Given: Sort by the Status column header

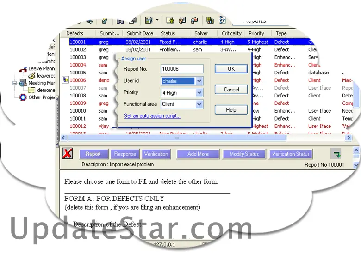Looking at the screenshot, I should [x=174, y=33].
